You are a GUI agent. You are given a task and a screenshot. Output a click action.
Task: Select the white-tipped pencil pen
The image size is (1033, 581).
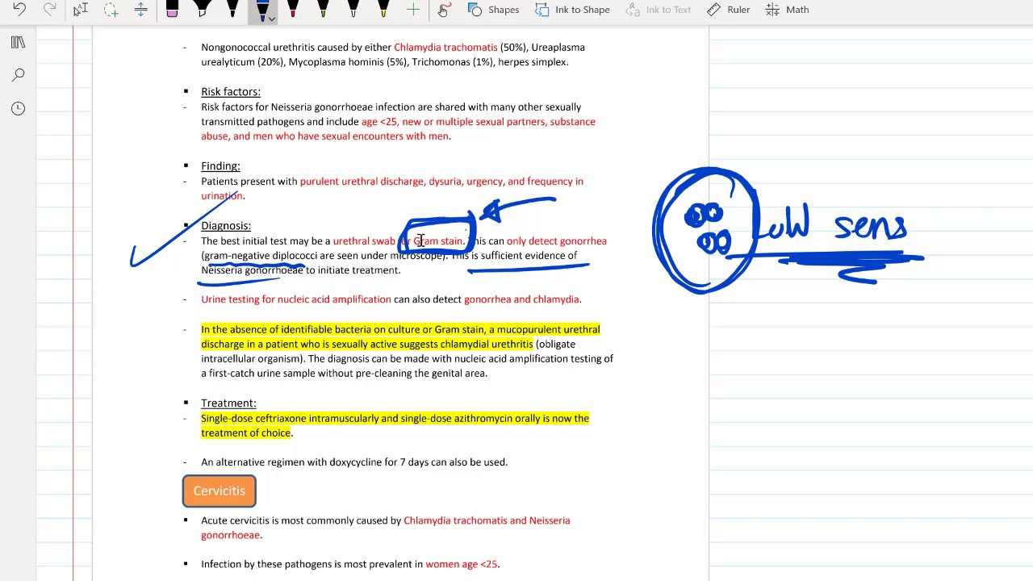coord(353,10)
